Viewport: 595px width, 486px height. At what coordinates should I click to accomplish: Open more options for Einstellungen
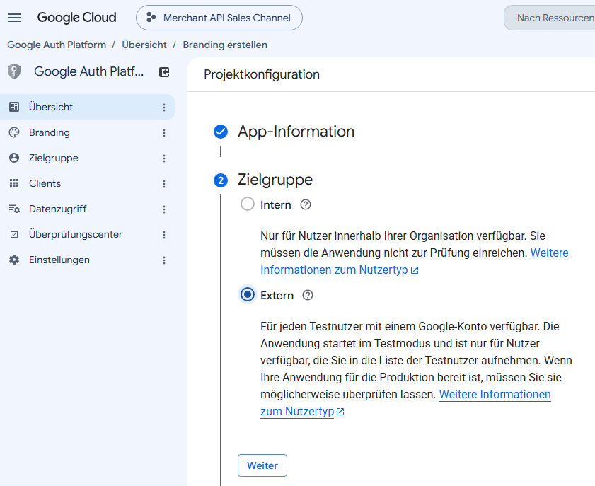pyautogui.click(x=164, y=260)
